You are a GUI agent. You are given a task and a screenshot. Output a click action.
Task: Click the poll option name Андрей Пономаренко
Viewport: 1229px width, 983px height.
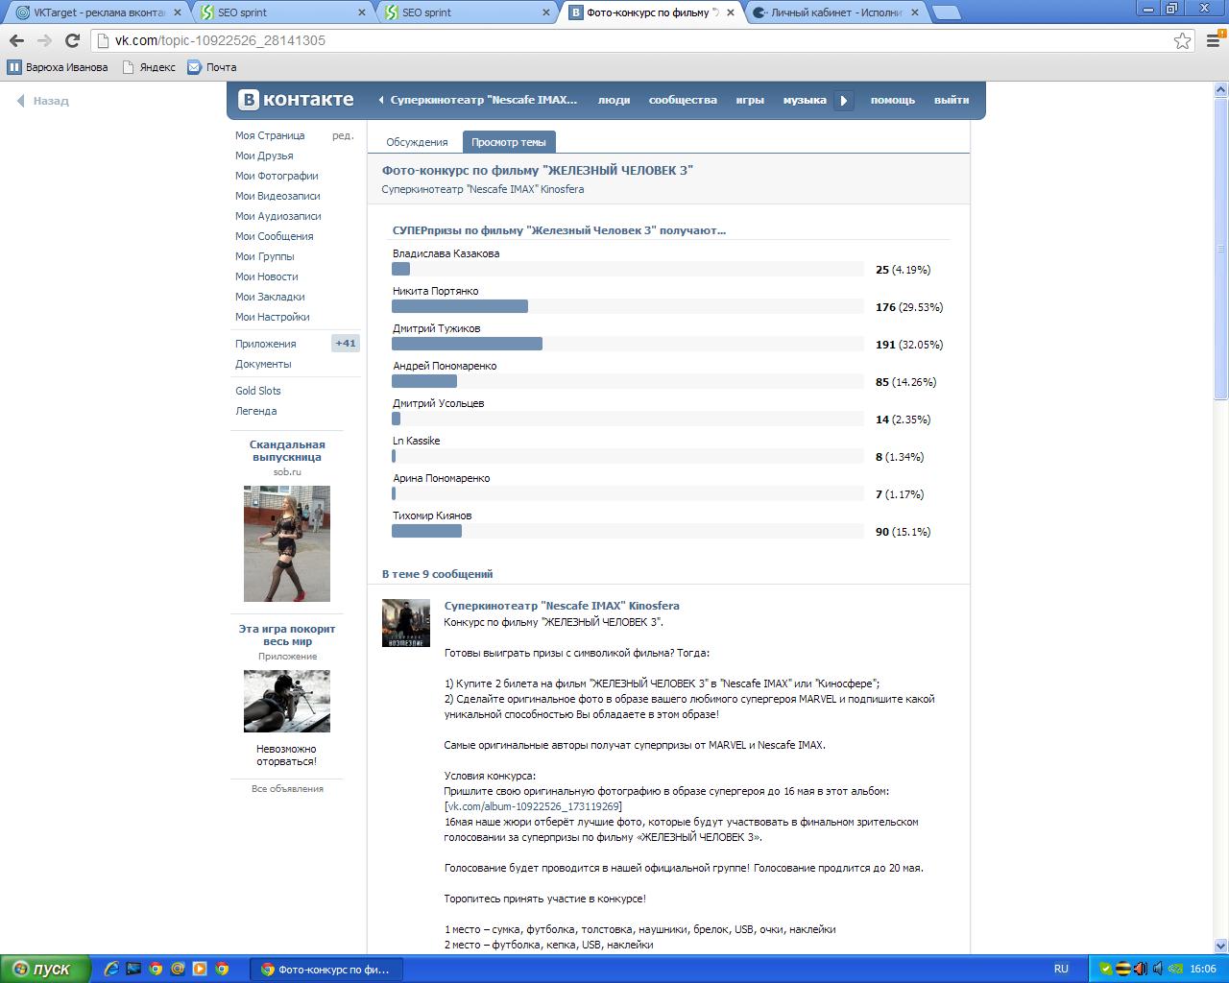pyautogui.click(x=445, y=366)
